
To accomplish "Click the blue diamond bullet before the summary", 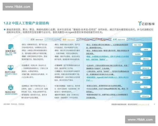I will pos(4,30).
